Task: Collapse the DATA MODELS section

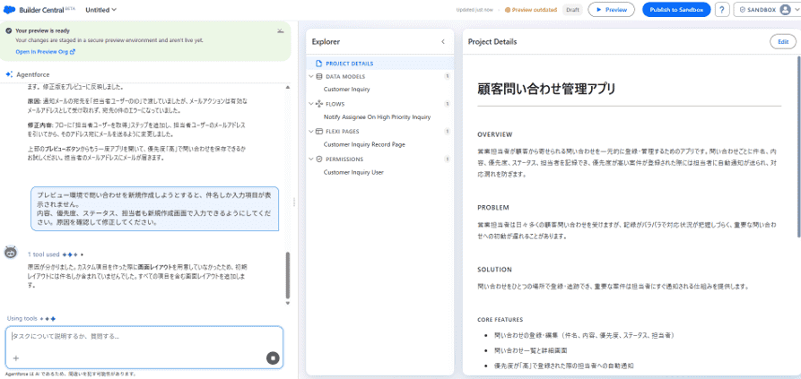Action: coord(311,76)
